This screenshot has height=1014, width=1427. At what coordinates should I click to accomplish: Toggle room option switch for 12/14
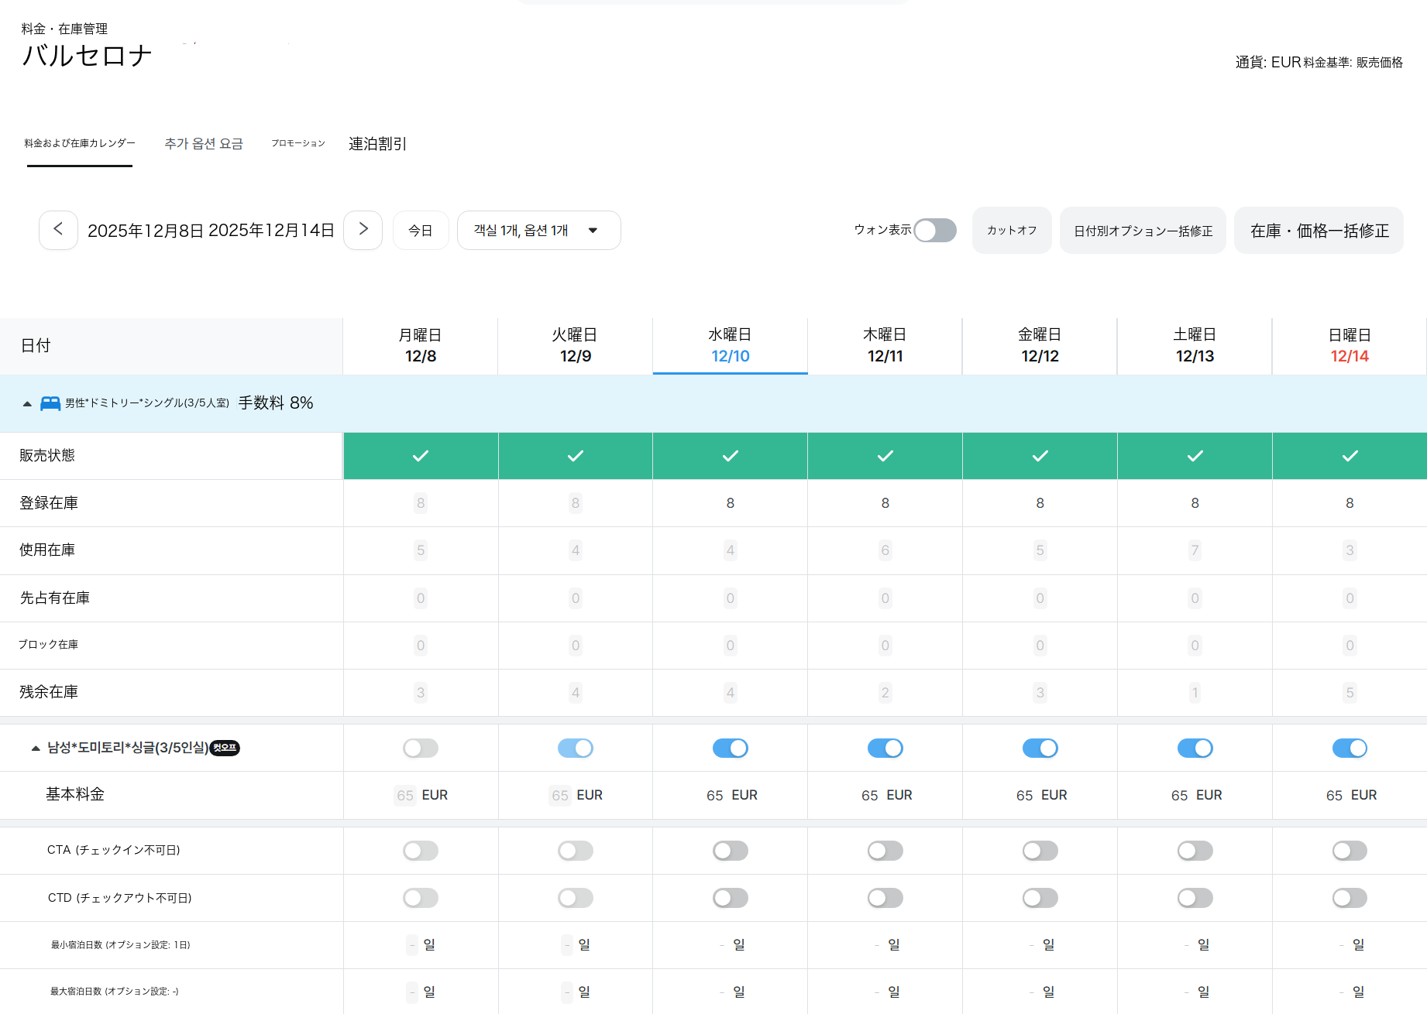click(1350, 748)
